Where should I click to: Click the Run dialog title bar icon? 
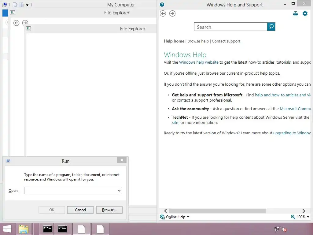tap(8, 161)
